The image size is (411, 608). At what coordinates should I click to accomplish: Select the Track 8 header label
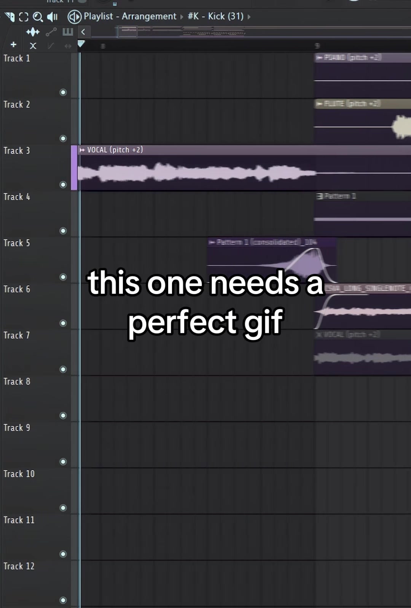click(x=17, y=382)
